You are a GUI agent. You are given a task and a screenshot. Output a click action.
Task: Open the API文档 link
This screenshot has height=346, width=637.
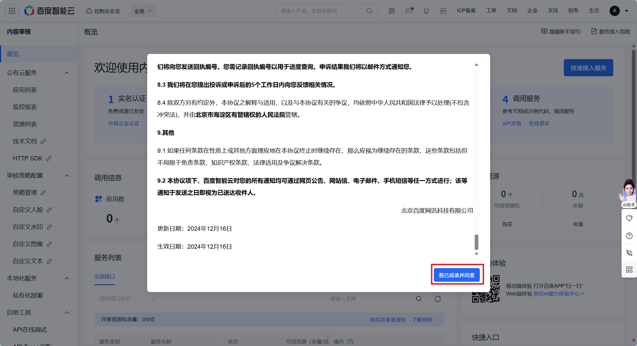tap(512, 124)
